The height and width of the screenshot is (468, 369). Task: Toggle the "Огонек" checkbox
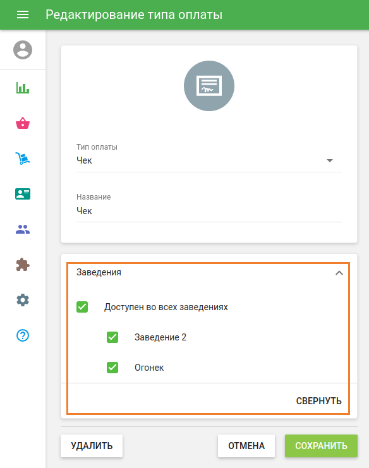[112, 368]
